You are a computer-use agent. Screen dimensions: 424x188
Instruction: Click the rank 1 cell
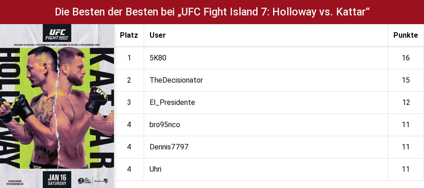click(x=129, y=58)
